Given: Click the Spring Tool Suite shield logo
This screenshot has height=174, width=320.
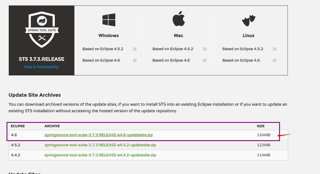Looking at the screenshot, I should (x=42, y=29).
